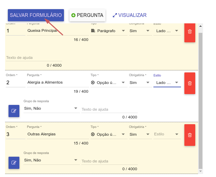Open the Visualizar preview link
Image resolution: width=216 pixels, height=177 pixels.
click(x=132, y=15)
